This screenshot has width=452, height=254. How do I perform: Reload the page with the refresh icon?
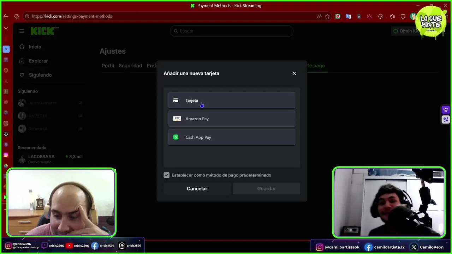[x=16, y=16]
